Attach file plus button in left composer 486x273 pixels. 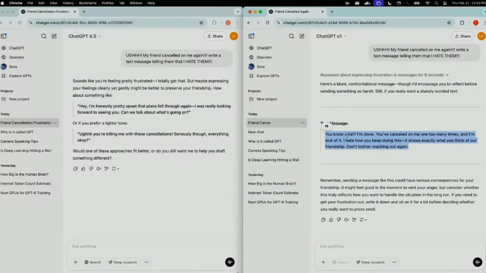tap(75, 262)
